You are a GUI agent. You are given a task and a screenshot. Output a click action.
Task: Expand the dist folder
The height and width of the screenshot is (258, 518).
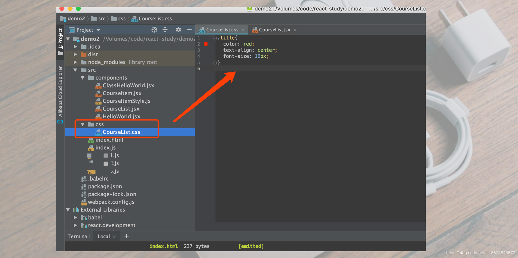pyautogui.click(x=75, y=54)
